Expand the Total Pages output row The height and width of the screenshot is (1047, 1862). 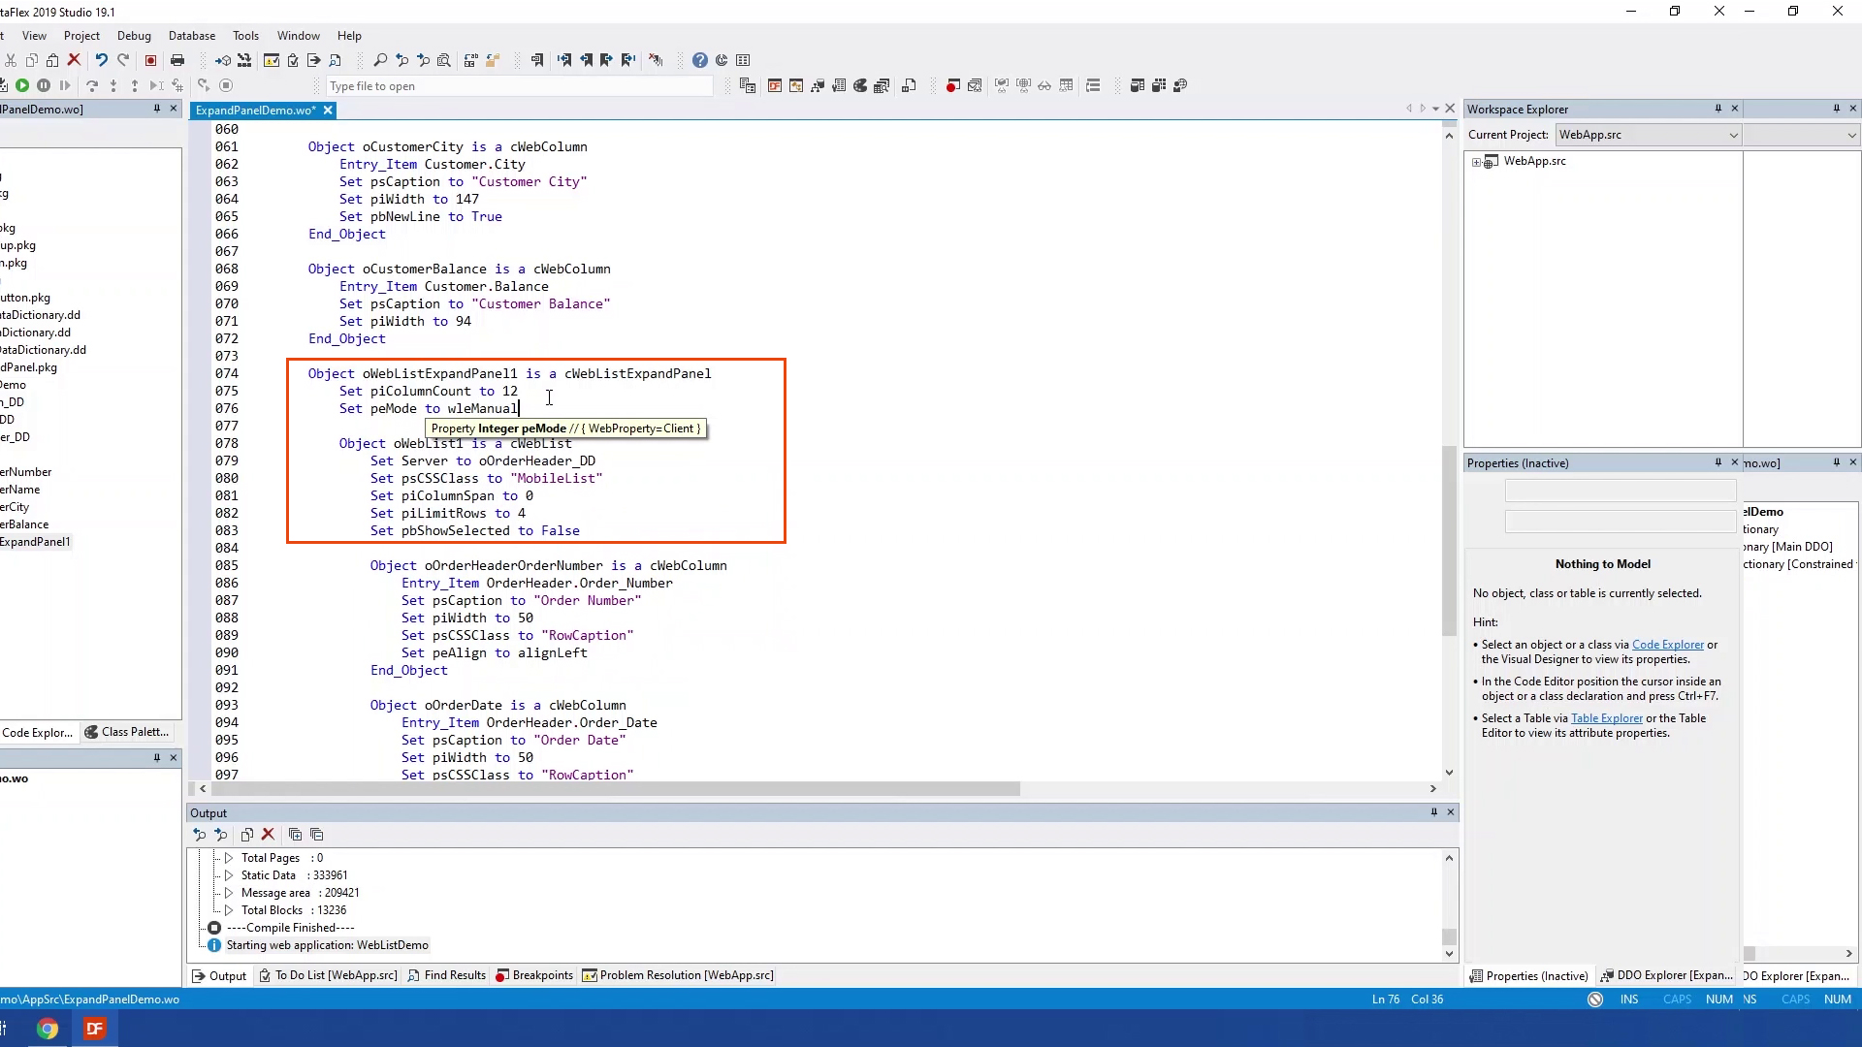point(229,858)
